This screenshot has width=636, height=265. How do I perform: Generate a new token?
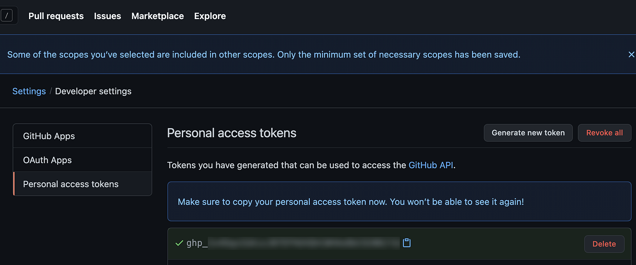click(528, 133)
